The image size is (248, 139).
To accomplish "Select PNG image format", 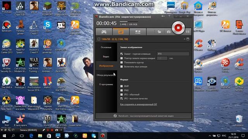I will tap(121, 90).
